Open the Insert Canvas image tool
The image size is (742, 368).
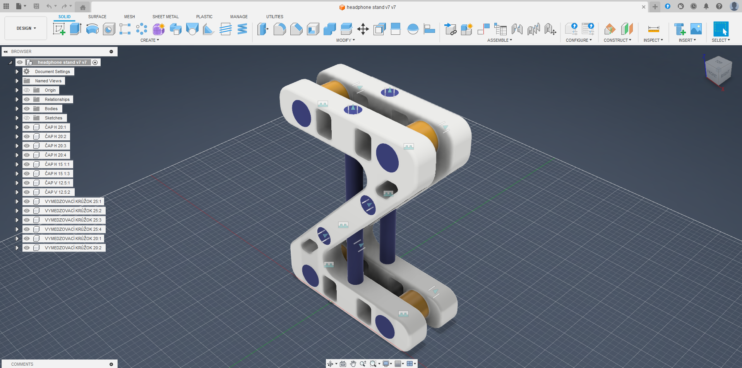tap(696, 29)
